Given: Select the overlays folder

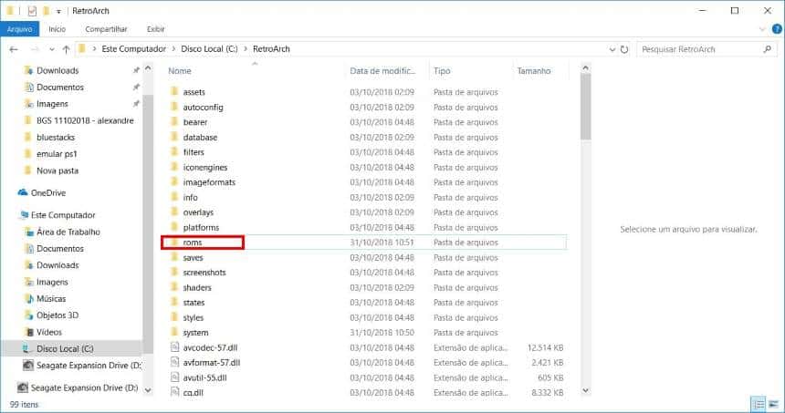Looking at the screenshot, I should click(198, 212).
